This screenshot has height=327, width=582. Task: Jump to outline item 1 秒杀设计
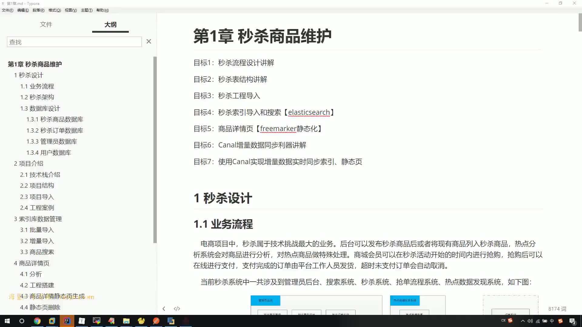[28, 75]
